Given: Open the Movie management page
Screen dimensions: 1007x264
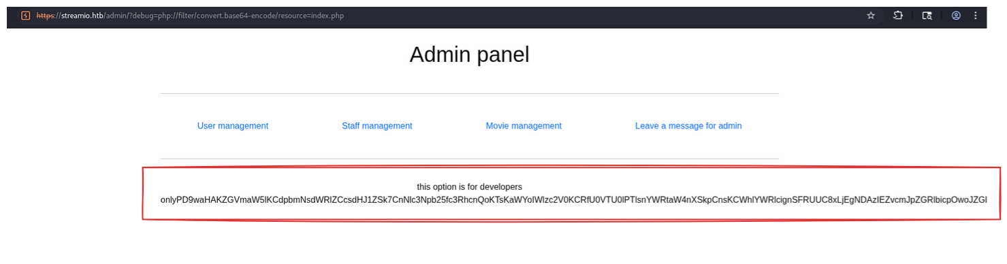Looking at the screenshot, I should tap(524, 126).
